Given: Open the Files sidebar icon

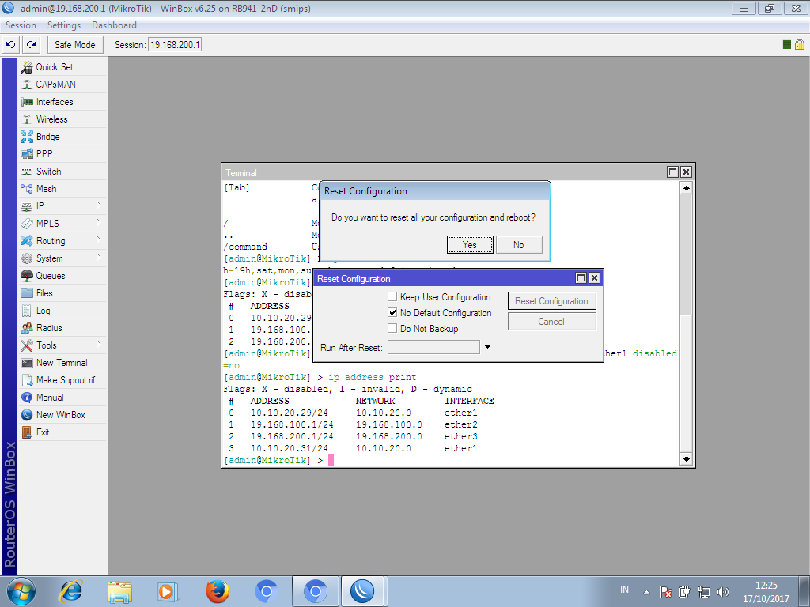Looking at the screenshot, I should coord(26,293).
